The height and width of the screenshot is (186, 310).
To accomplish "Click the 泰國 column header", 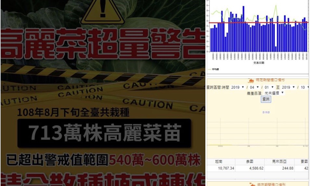I will coord(250,162).
